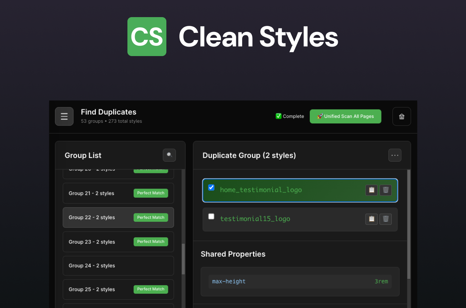
Task: Select Group 24 - 2 styles
Action: click(118, 266)
